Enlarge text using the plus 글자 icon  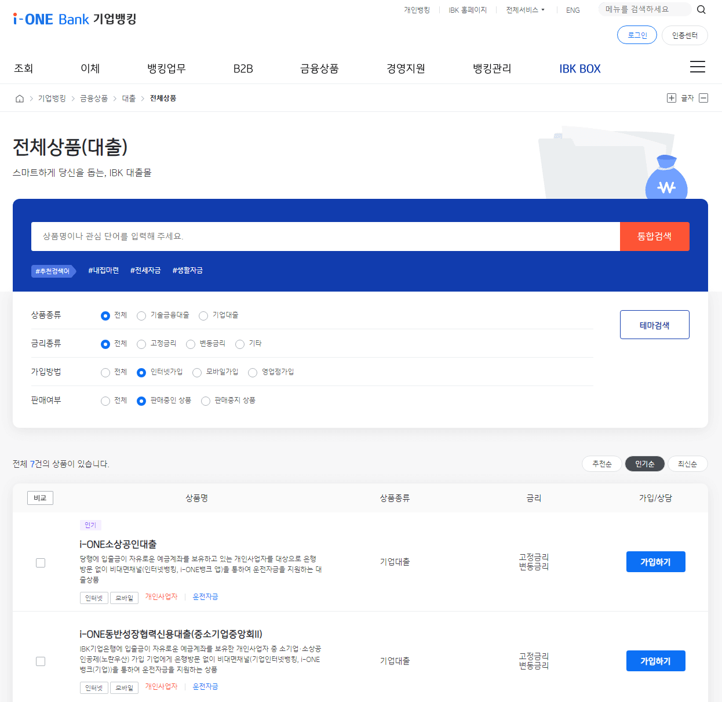pyautogui.click(x=672, y=98)
